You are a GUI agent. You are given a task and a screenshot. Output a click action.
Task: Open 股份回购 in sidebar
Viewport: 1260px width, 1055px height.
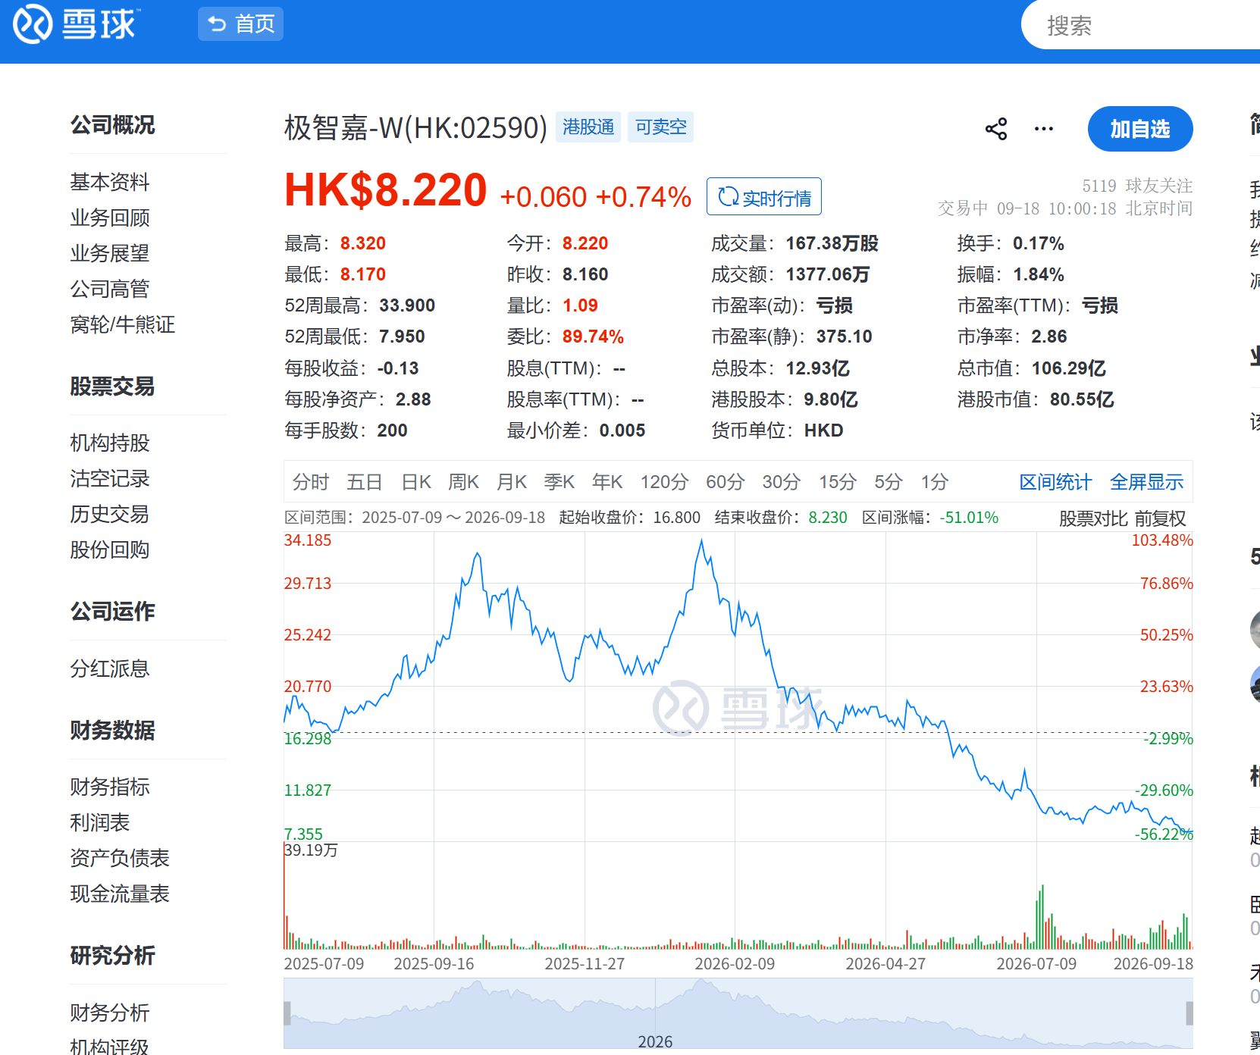coord(110,549)
